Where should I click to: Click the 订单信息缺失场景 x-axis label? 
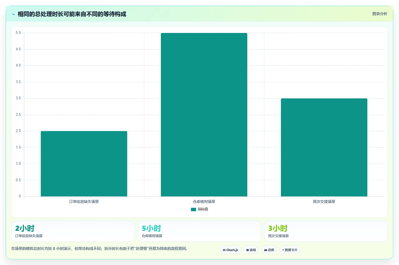(x=84, y=202)
